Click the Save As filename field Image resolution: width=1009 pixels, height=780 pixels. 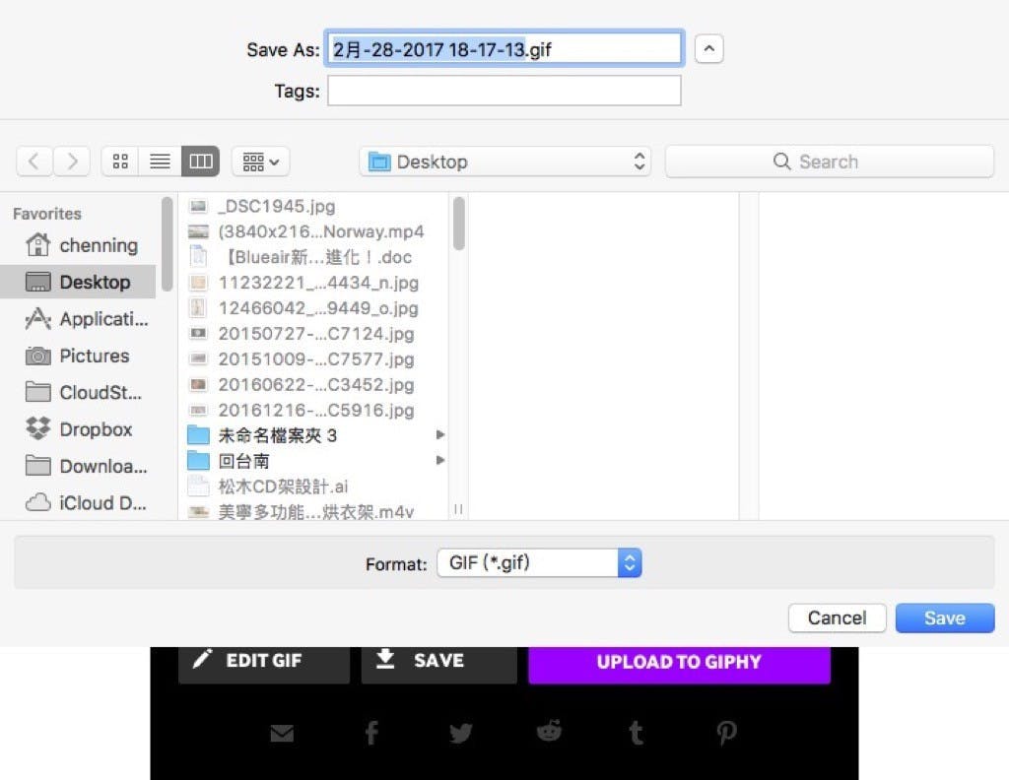[x=504, y=49]
